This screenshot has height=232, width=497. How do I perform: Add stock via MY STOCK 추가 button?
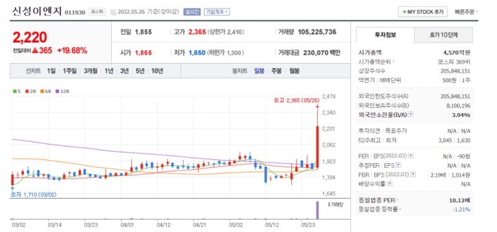pos(422,12)
